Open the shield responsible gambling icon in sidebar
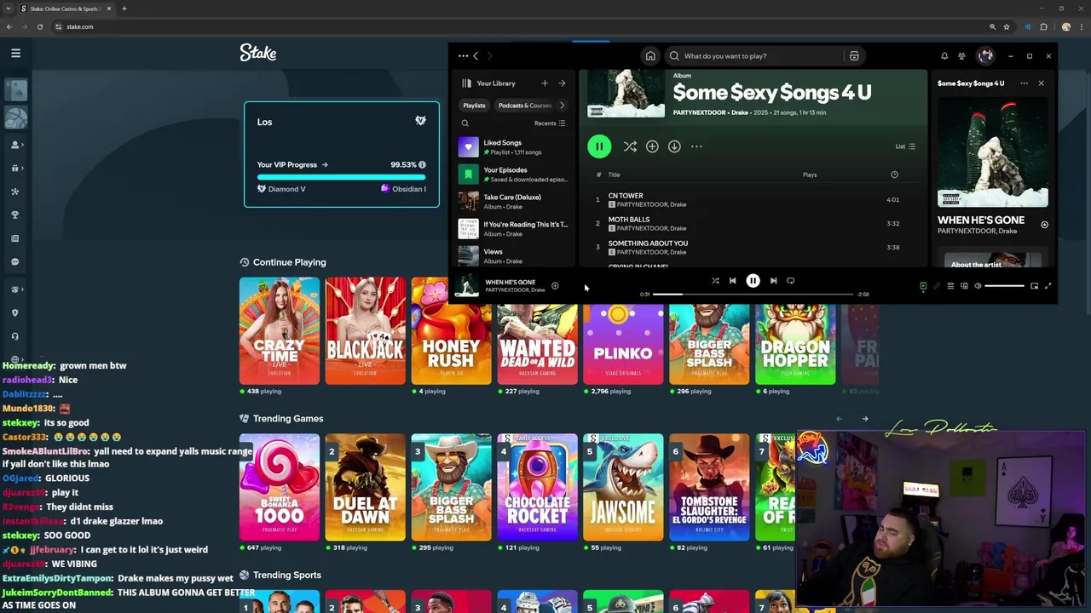This screenshot has width=1091, height=613. tap(15, 312)
